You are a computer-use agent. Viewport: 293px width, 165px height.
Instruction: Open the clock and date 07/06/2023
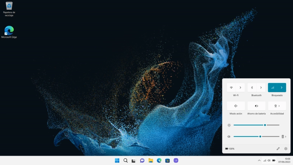(x=284, y=161)
